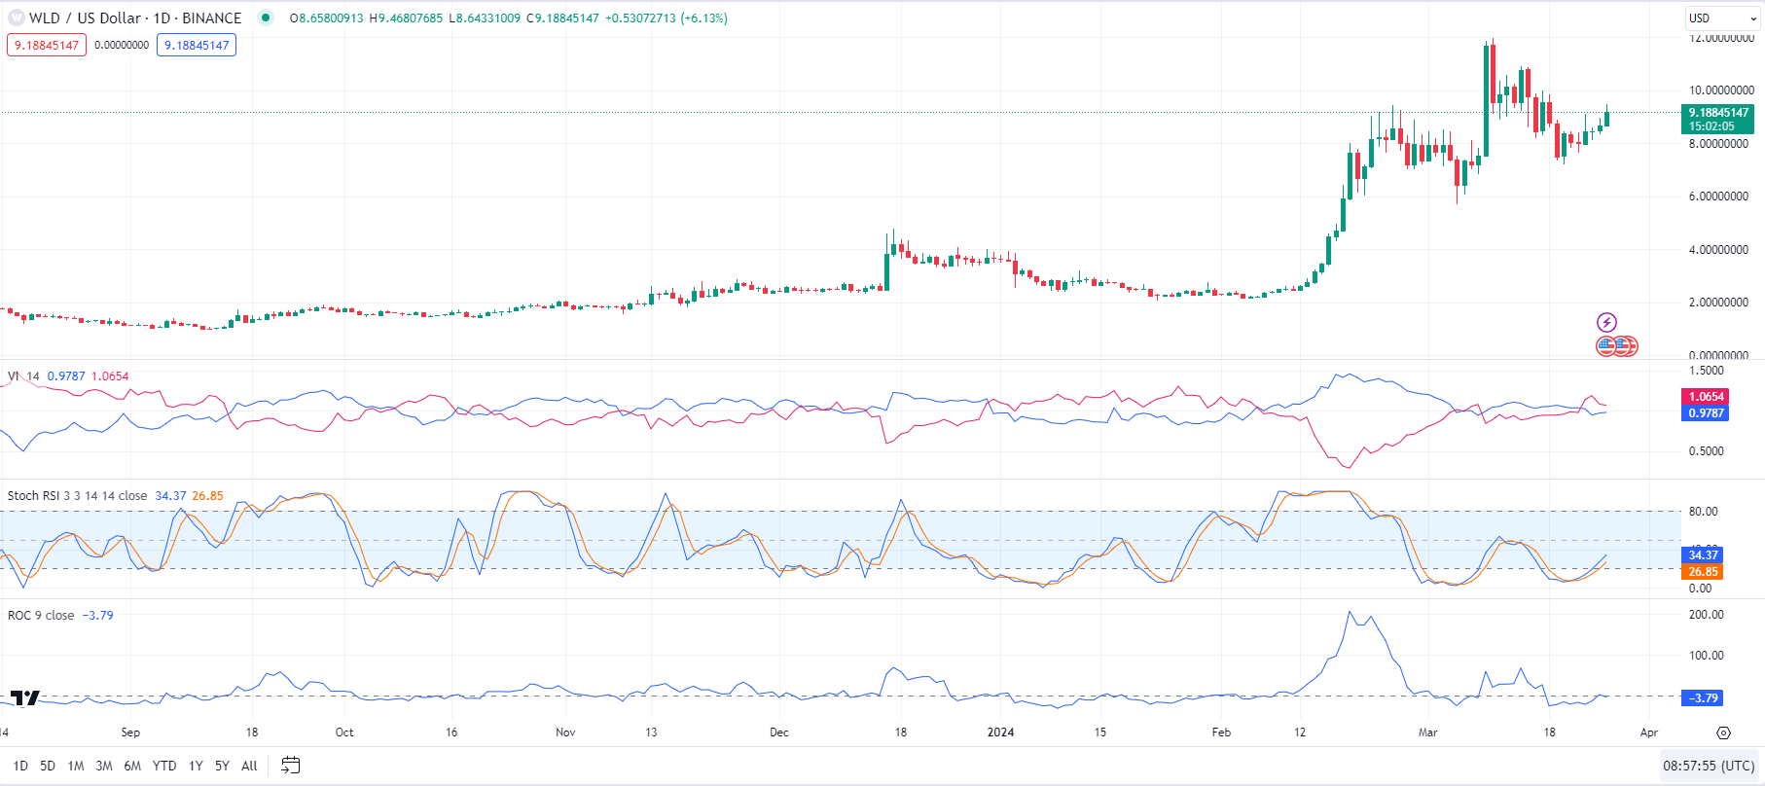Click the 08:57:55 (UTC) timezone clock
Viewport: 1765px width, 786px height.
click(1709, 766)
